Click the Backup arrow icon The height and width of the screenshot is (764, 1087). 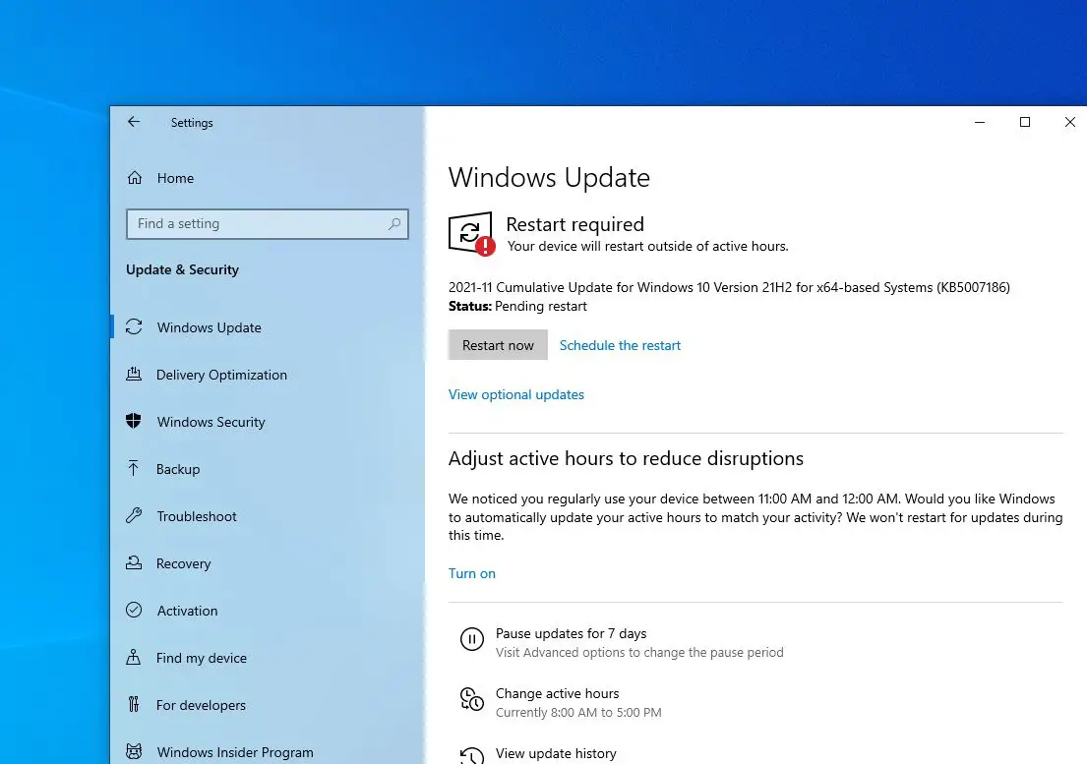134,468
